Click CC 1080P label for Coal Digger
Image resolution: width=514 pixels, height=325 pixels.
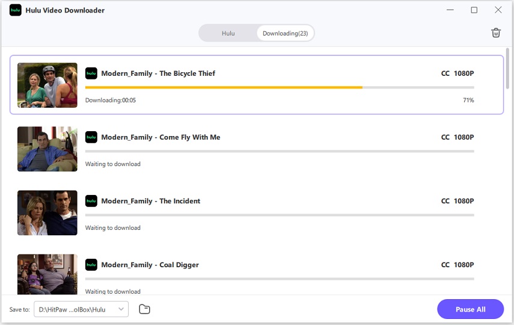pyautogui.click(x=457, y=265)
